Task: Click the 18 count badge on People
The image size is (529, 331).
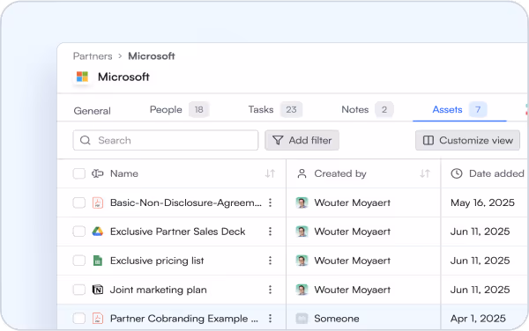Action: tap(199, 109)
